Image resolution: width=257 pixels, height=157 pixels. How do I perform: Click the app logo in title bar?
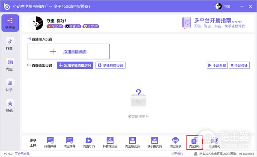coord(7,6)
